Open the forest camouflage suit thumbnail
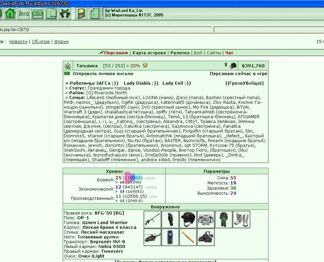 coord(224,219)
